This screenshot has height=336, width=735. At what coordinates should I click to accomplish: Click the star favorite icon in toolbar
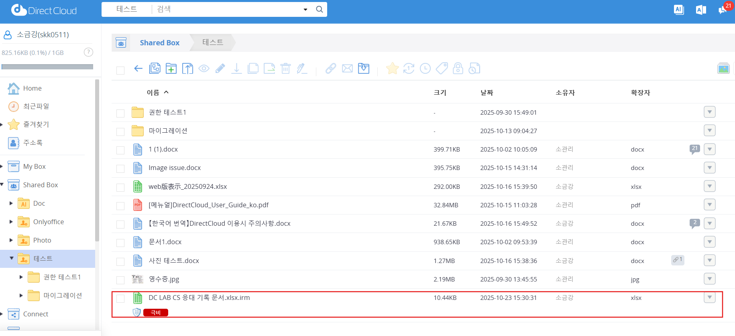(x=392, y=69)
